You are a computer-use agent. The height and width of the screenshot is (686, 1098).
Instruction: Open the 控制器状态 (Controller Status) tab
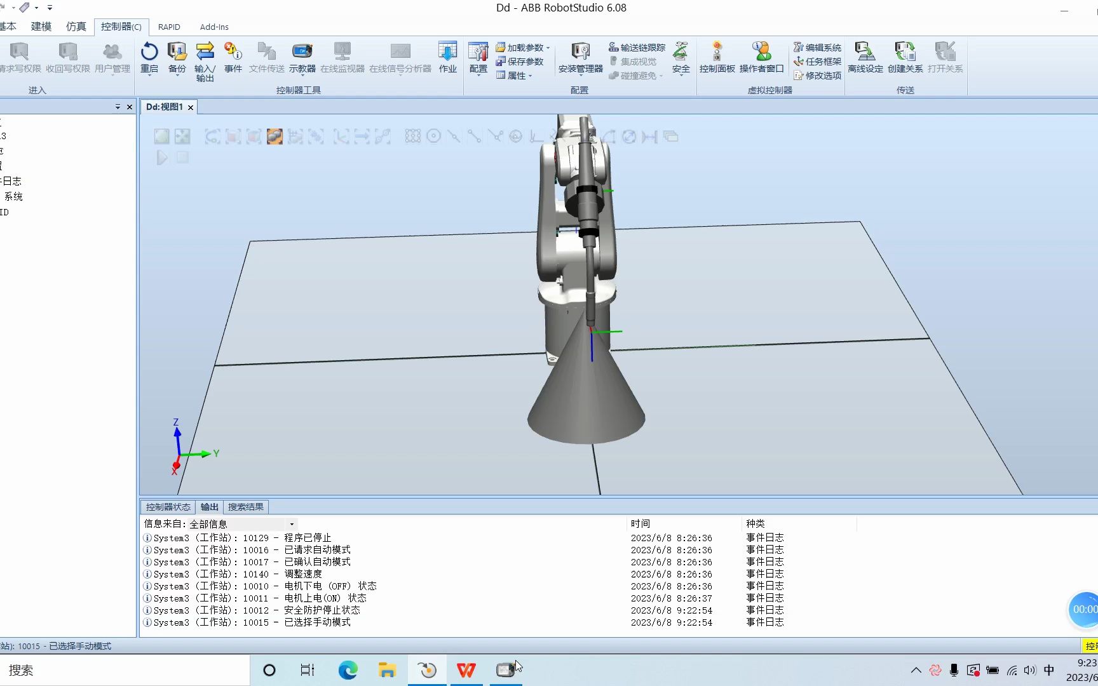click(168, 507)
